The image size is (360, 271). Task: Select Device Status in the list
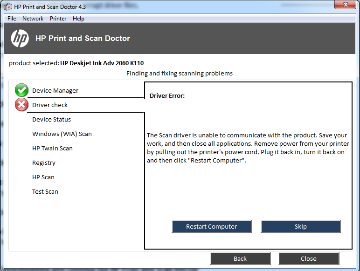(x=51, y=119)
